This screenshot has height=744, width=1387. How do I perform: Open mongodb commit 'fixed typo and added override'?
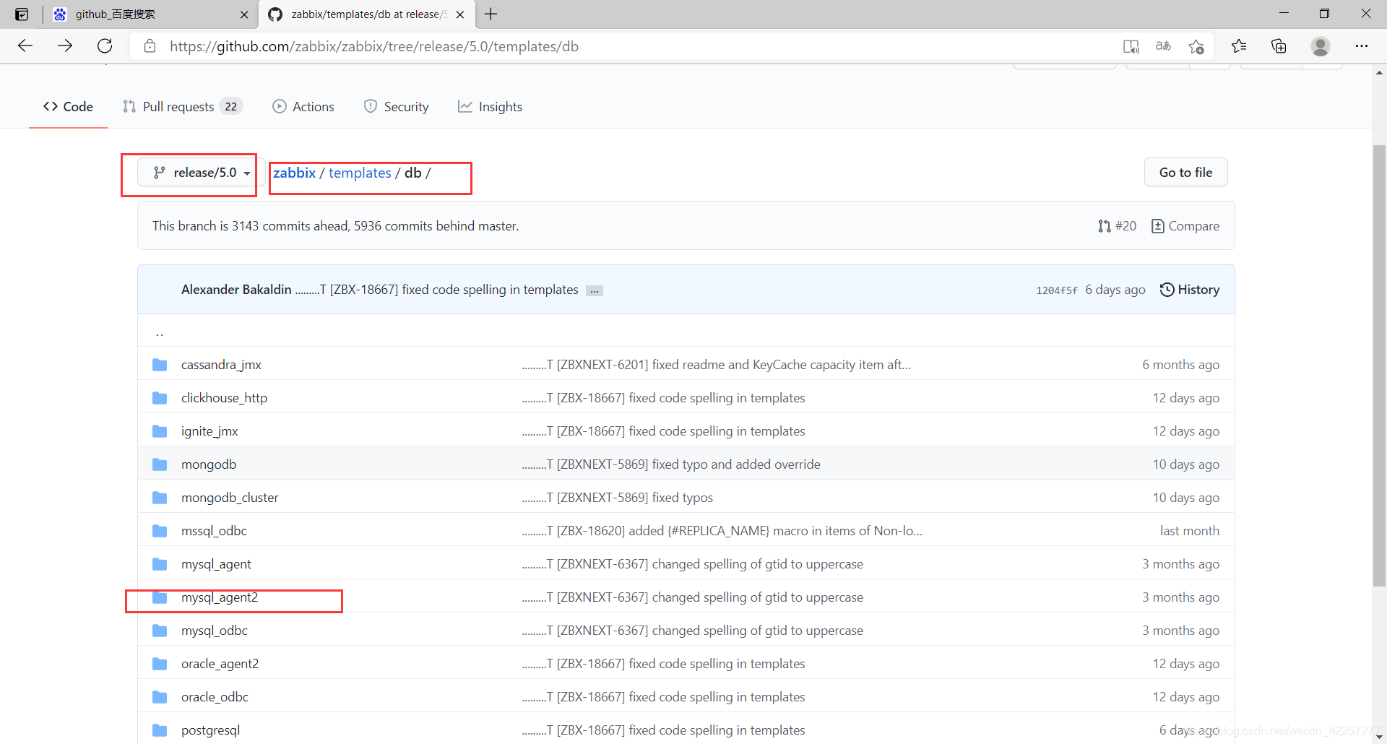(x=671, y=464)
